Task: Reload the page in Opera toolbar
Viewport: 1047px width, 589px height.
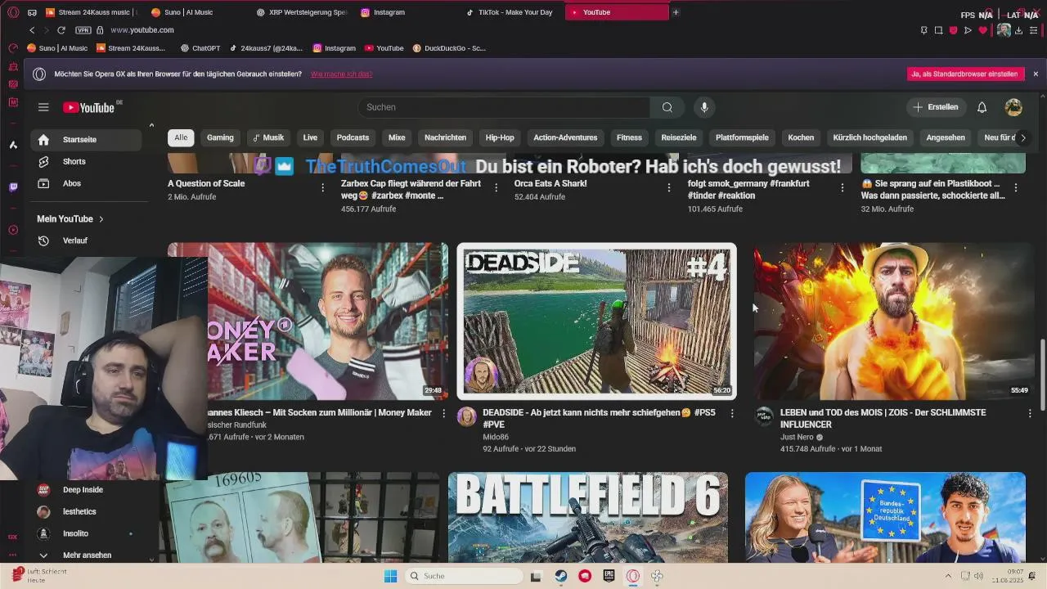Action: [61, 30]
